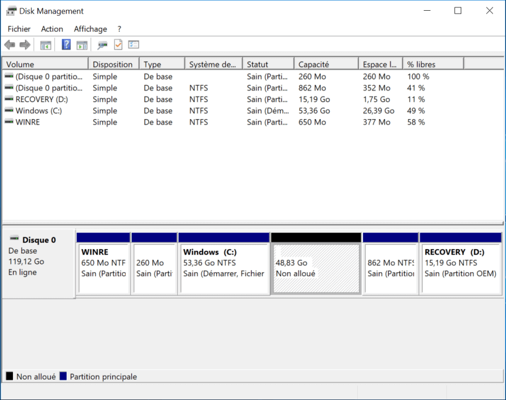Open the Fichier menu
This screenshot has height=400, width=506.
[19, 29]
